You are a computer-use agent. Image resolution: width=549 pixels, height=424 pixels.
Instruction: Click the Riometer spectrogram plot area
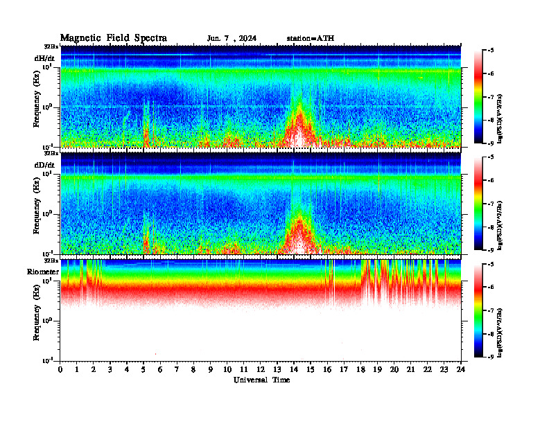[261, 310]
